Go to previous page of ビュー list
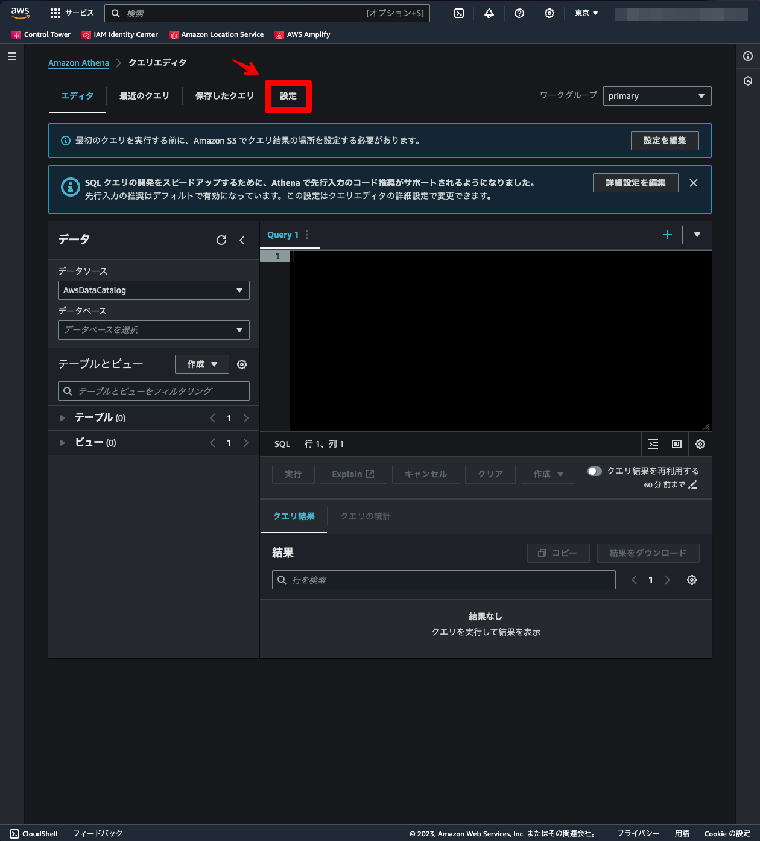 click(x=212, y=443)
